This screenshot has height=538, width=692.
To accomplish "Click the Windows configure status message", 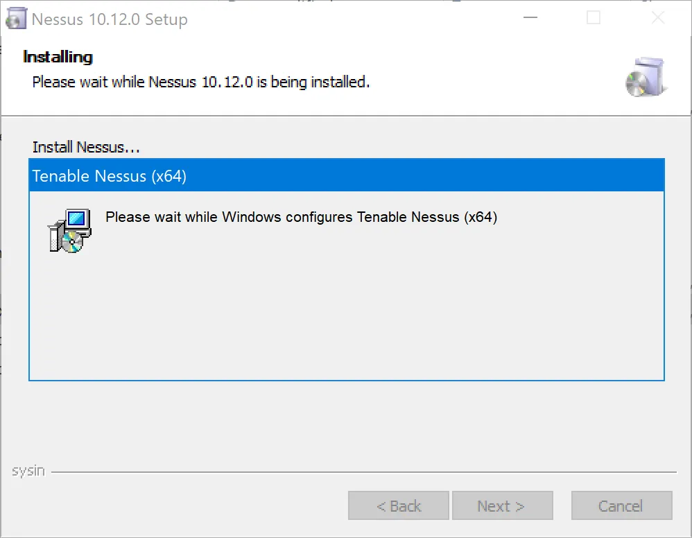I will pyautogui.click(x=301, y=217).
